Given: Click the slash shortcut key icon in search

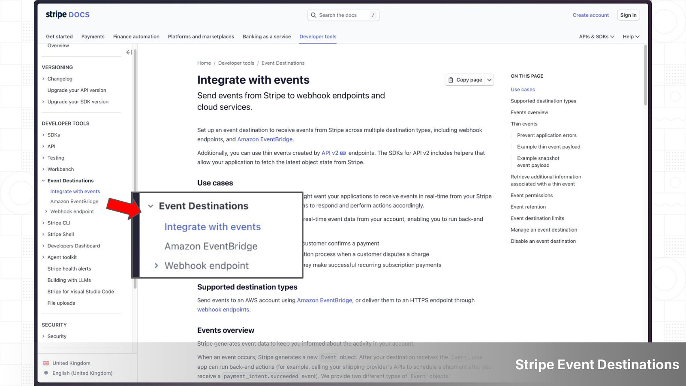Looking at the screenshot, I should pyautogui.click(x=373, y=15).
